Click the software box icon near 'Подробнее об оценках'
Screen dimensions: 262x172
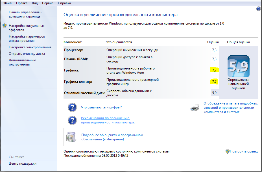71,137
